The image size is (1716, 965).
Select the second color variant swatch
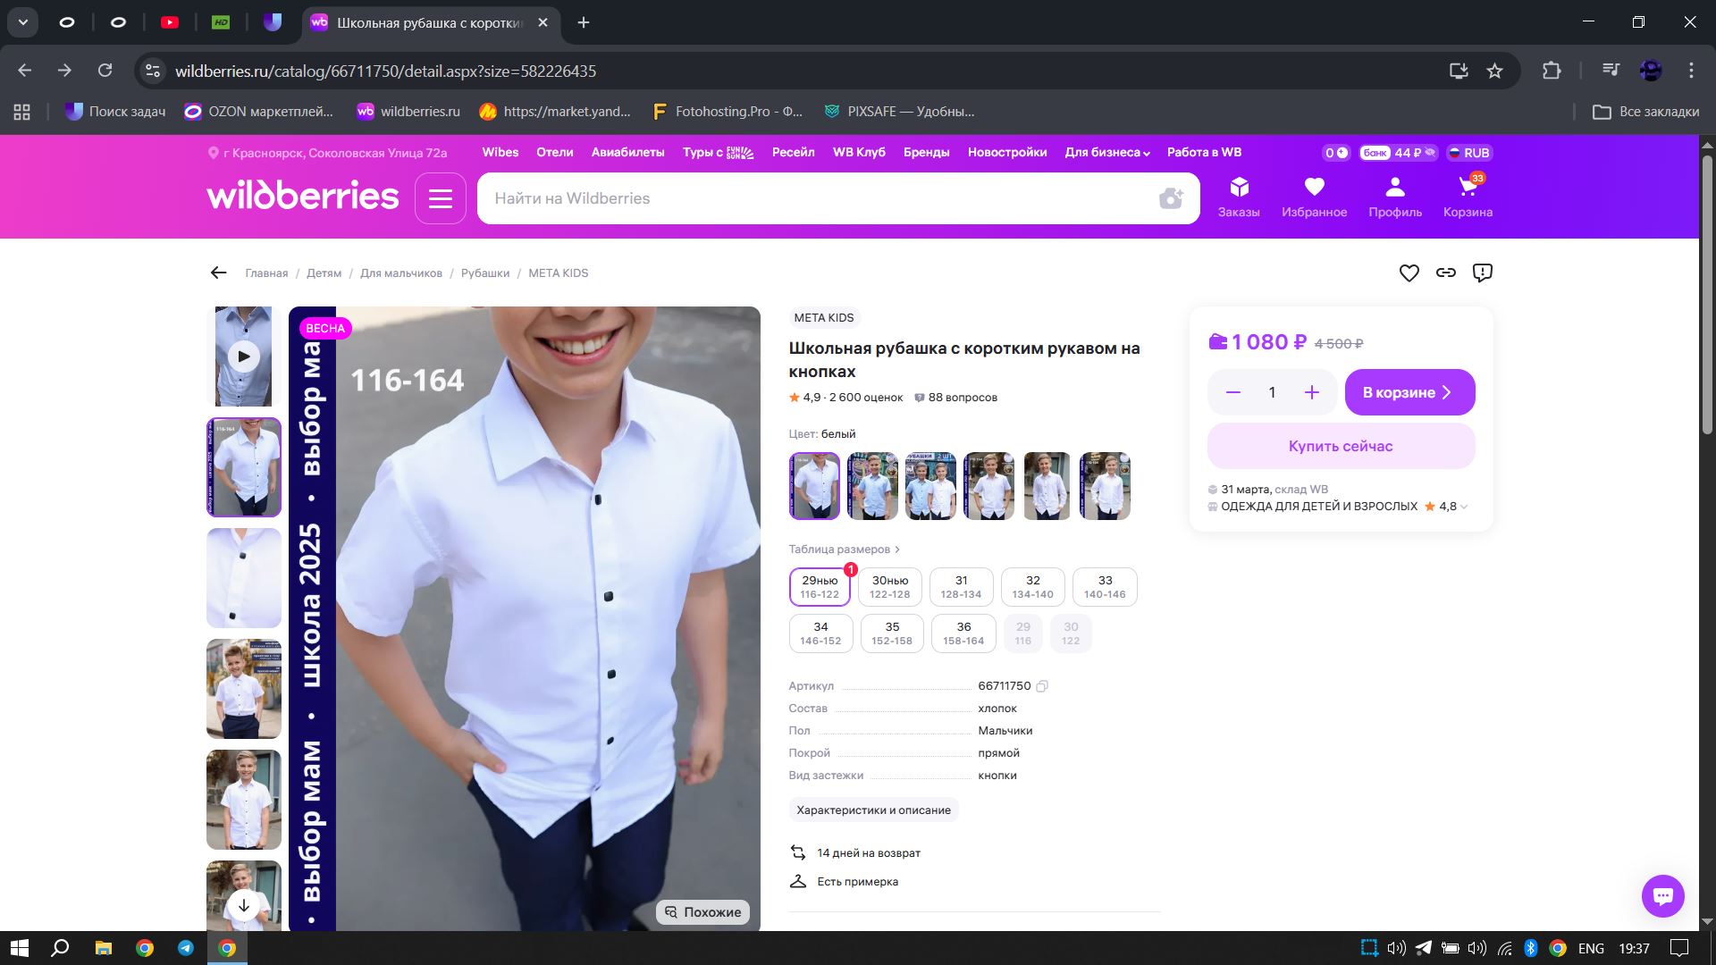[872, 486]
